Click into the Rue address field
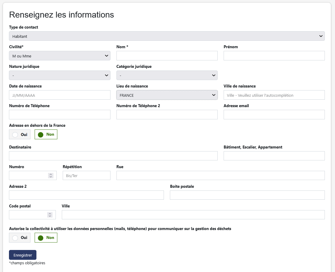 pos(220,176)
